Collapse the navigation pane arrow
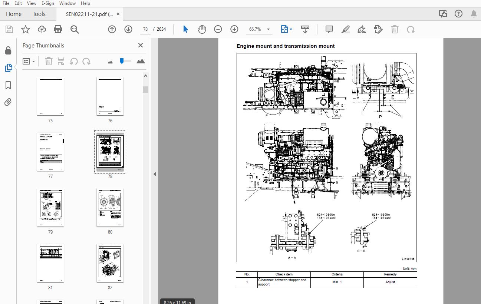The height and width of the screenshot is (304, 481). 155,174
